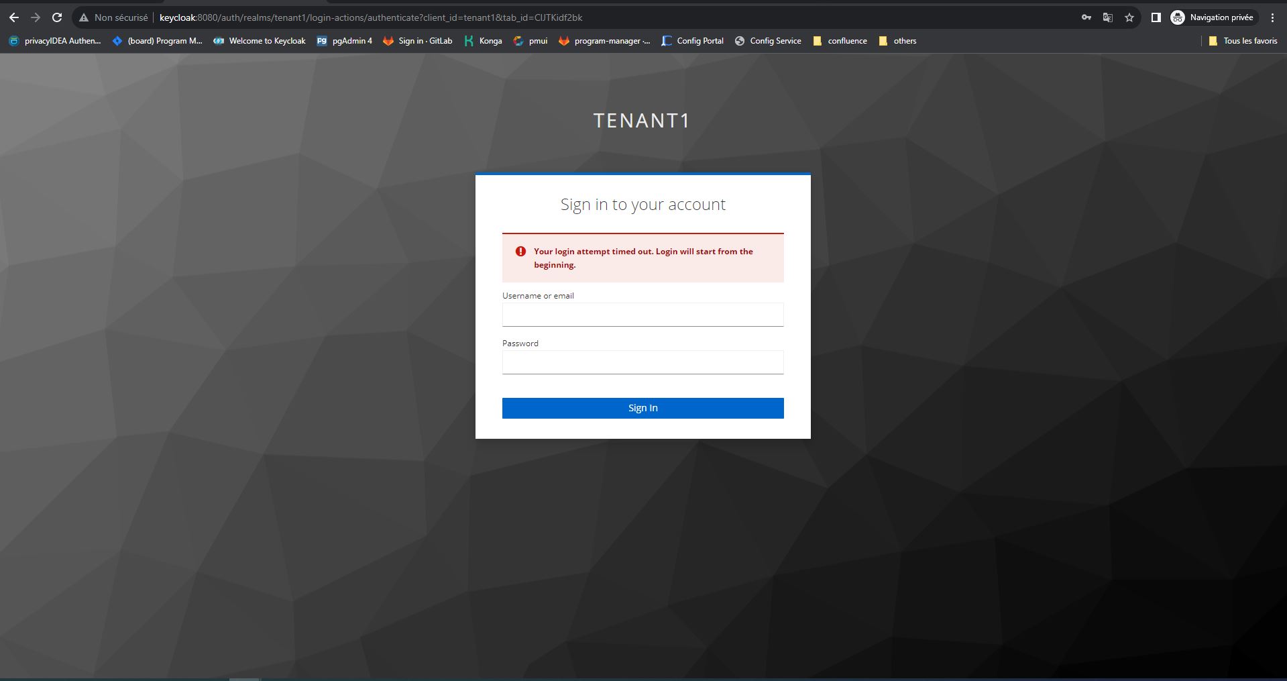Click the 'Sign in to your account' heading
The height and width of the screenshot is (681, 1287).
[x=642, y=205]
